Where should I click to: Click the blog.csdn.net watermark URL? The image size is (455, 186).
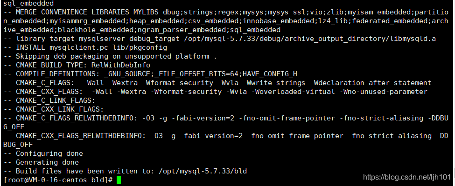pos(407,177)
